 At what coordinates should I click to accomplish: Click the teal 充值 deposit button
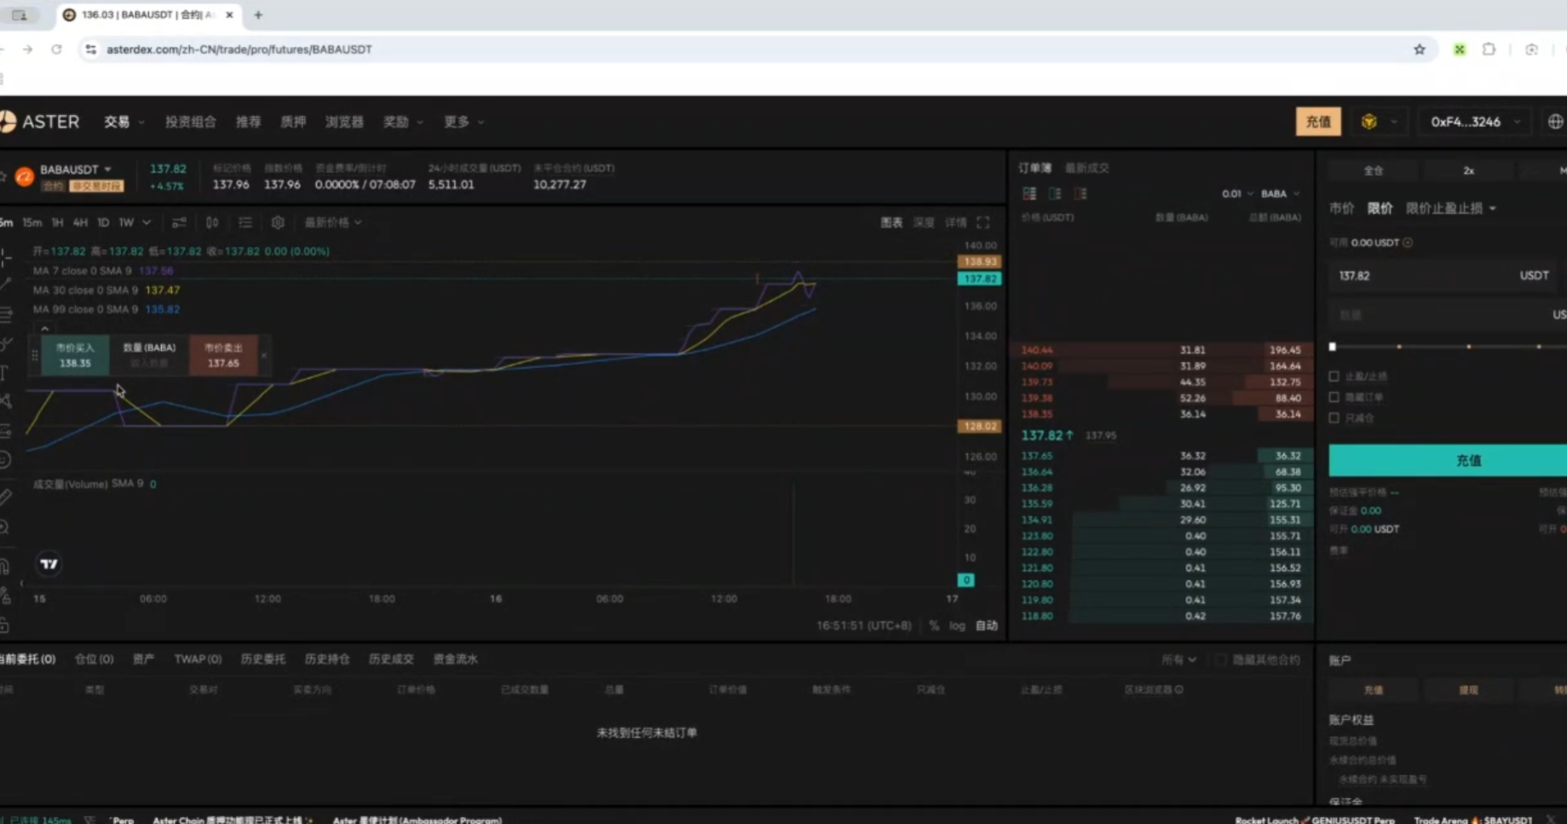point(1467,460)
